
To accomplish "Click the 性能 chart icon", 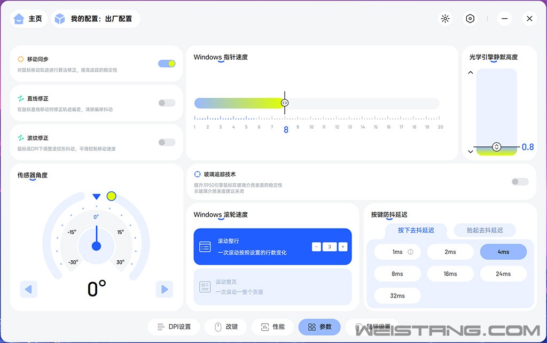I will click(x=265, y=326).
